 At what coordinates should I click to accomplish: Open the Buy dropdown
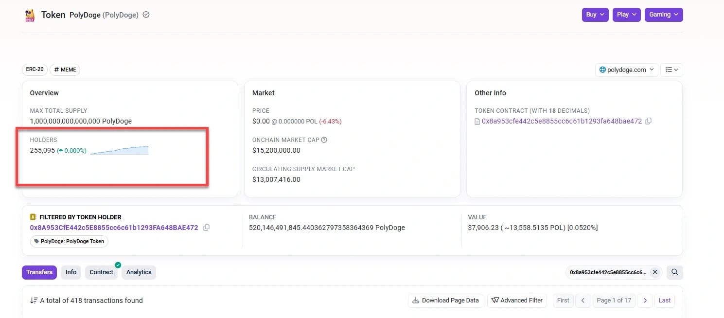click(595, 15)
